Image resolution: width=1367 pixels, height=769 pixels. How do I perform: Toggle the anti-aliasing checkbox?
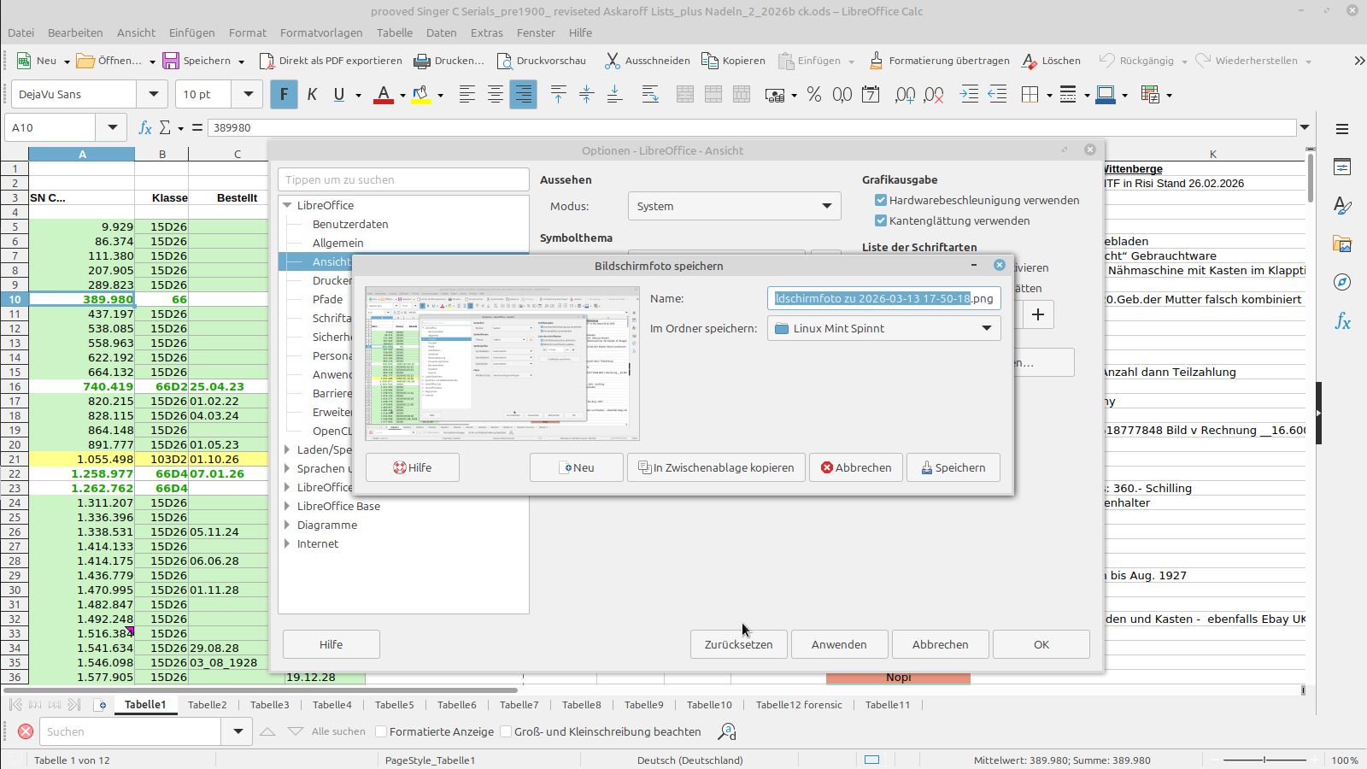pyautogui.click(x=881, y=220)
